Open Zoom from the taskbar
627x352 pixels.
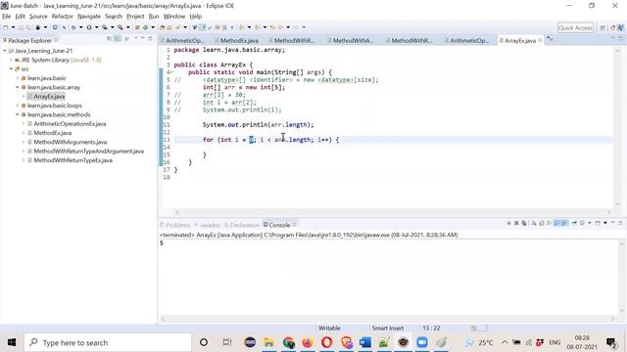422,342
